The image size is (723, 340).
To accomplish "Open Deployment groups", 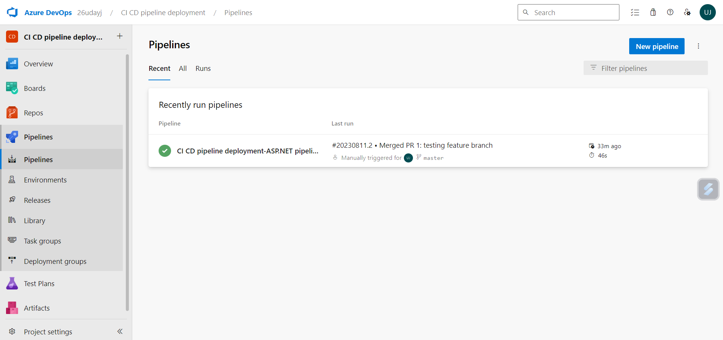I will coord(55,261).
